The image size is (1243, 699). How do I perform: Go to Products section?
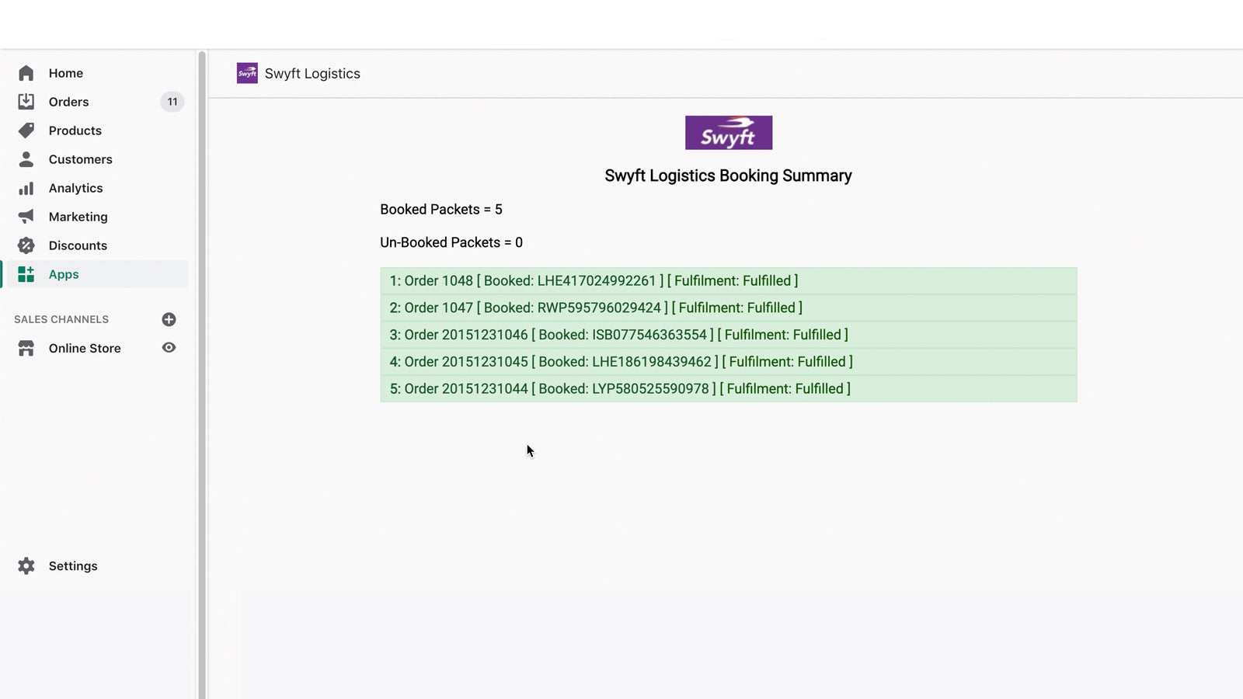click(x=75, y=130)
